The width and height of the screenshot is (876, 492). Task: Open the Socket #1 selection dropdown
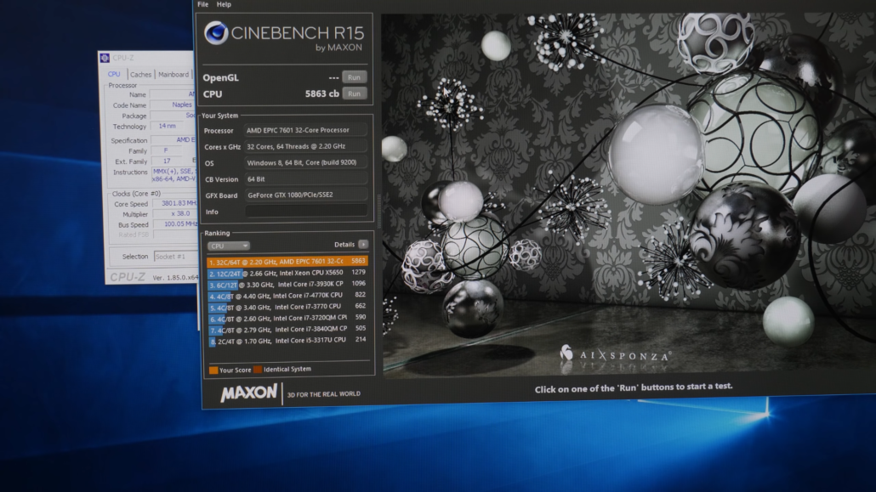tap(173, 257)
